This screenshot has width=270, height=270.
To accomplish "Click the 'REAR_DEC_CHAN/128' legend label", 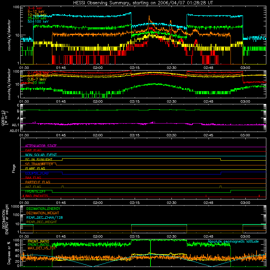I will click(x=45, y=217).
